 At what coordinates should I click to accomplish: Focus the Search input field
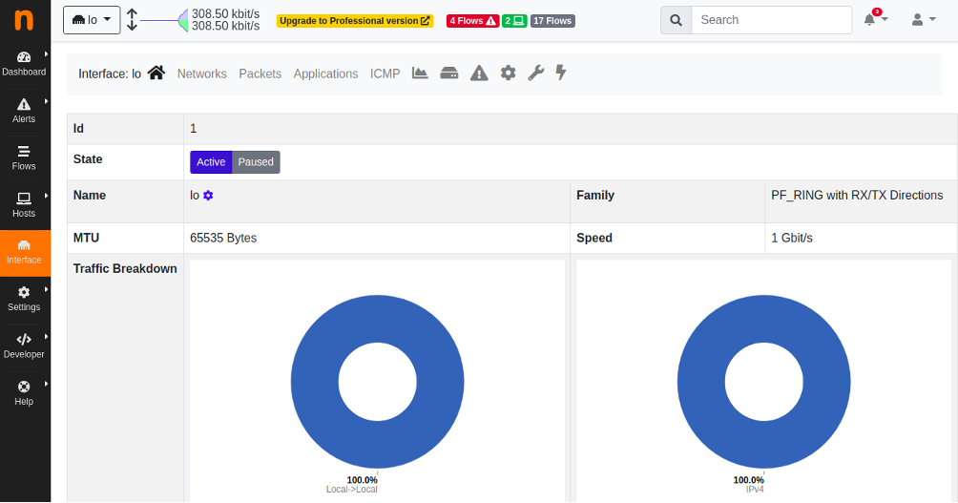771,20
